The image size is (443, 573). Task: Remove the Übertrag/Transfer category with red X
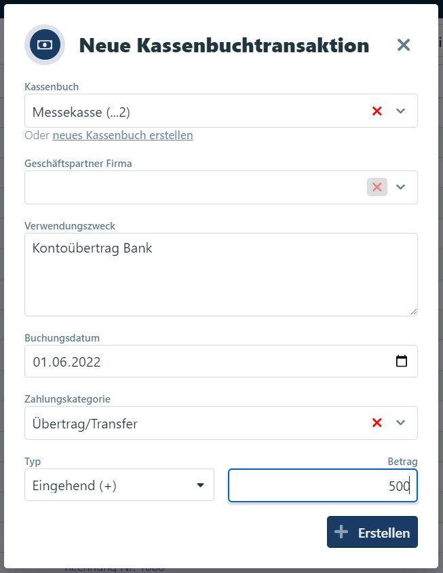(x=377, y=423)
